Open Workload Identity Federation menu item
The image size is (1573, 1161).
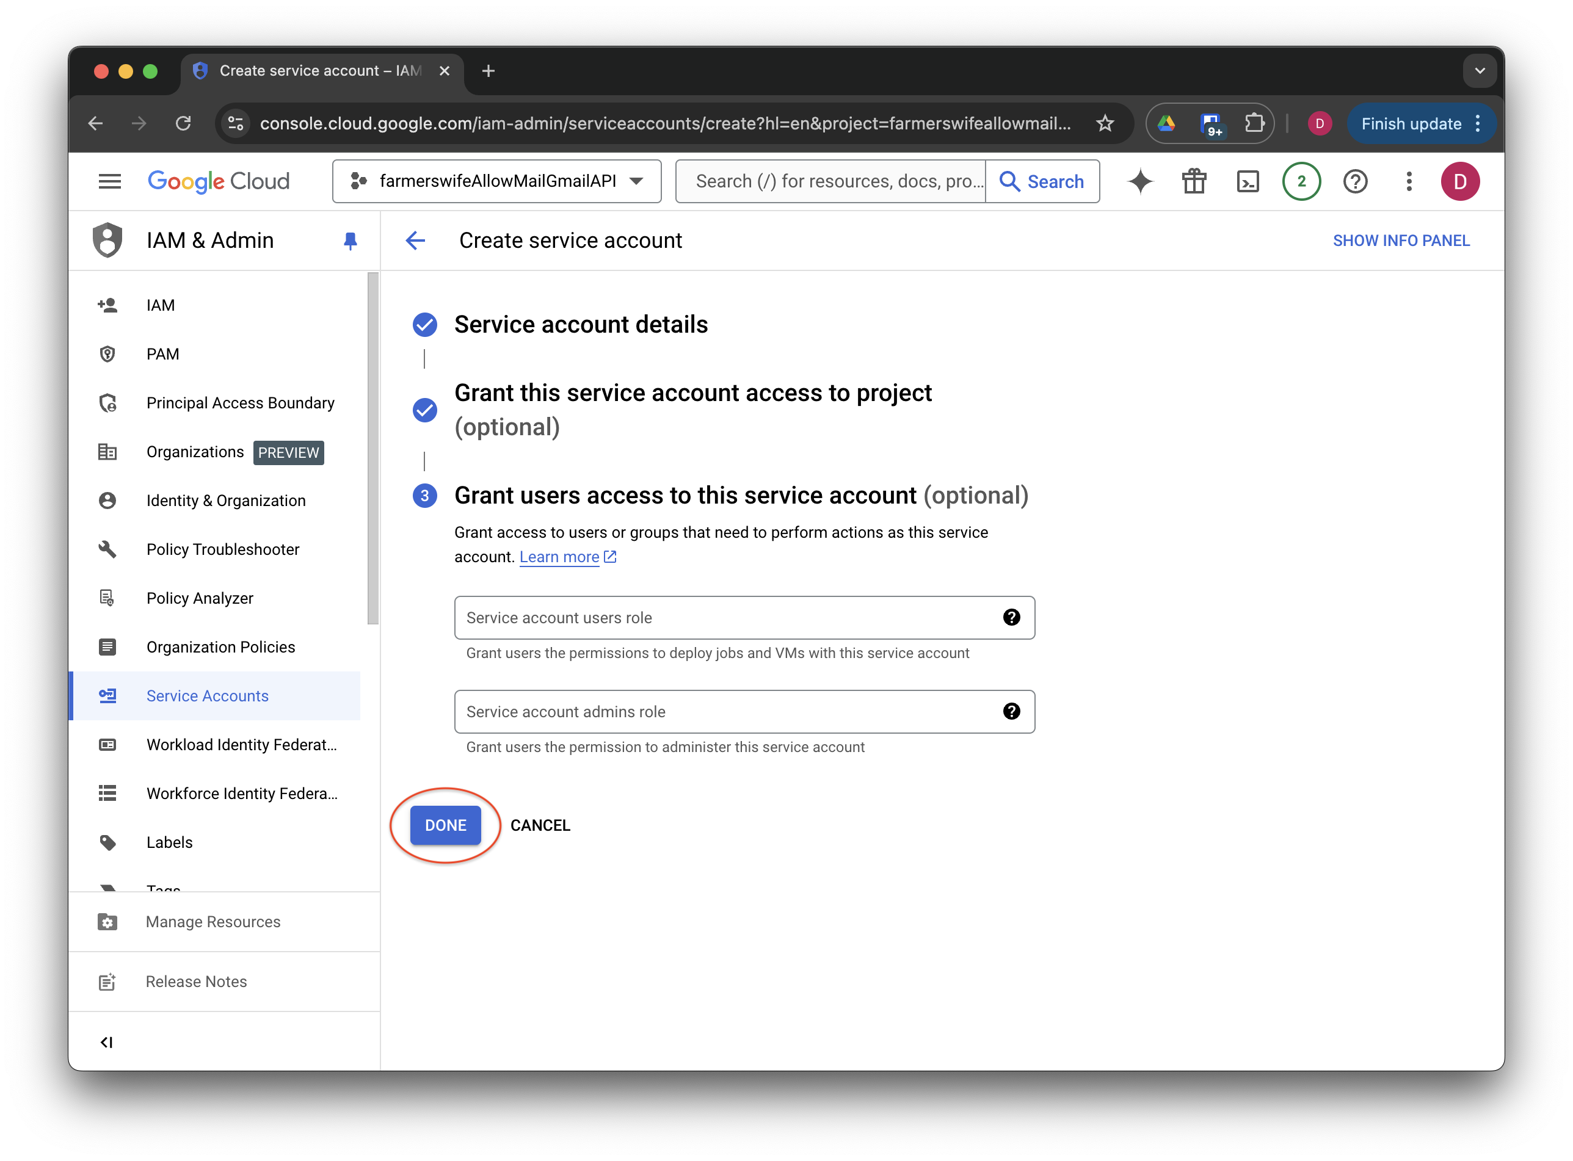tap(241, 744)
